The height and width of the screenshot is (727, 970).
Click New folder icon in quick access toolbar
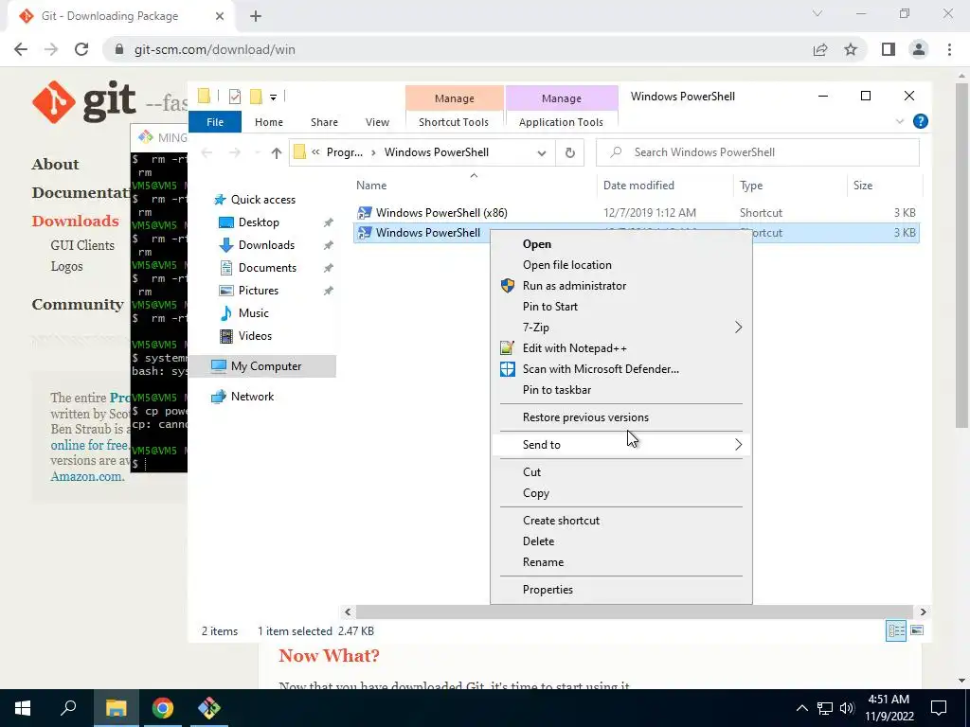(x=256, y=97)
